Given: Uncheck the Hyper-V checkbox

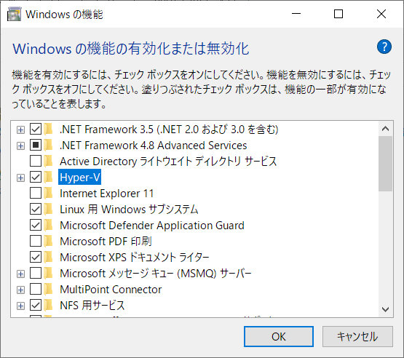Looking at the screenshot, I should click(x=36, y=177).
